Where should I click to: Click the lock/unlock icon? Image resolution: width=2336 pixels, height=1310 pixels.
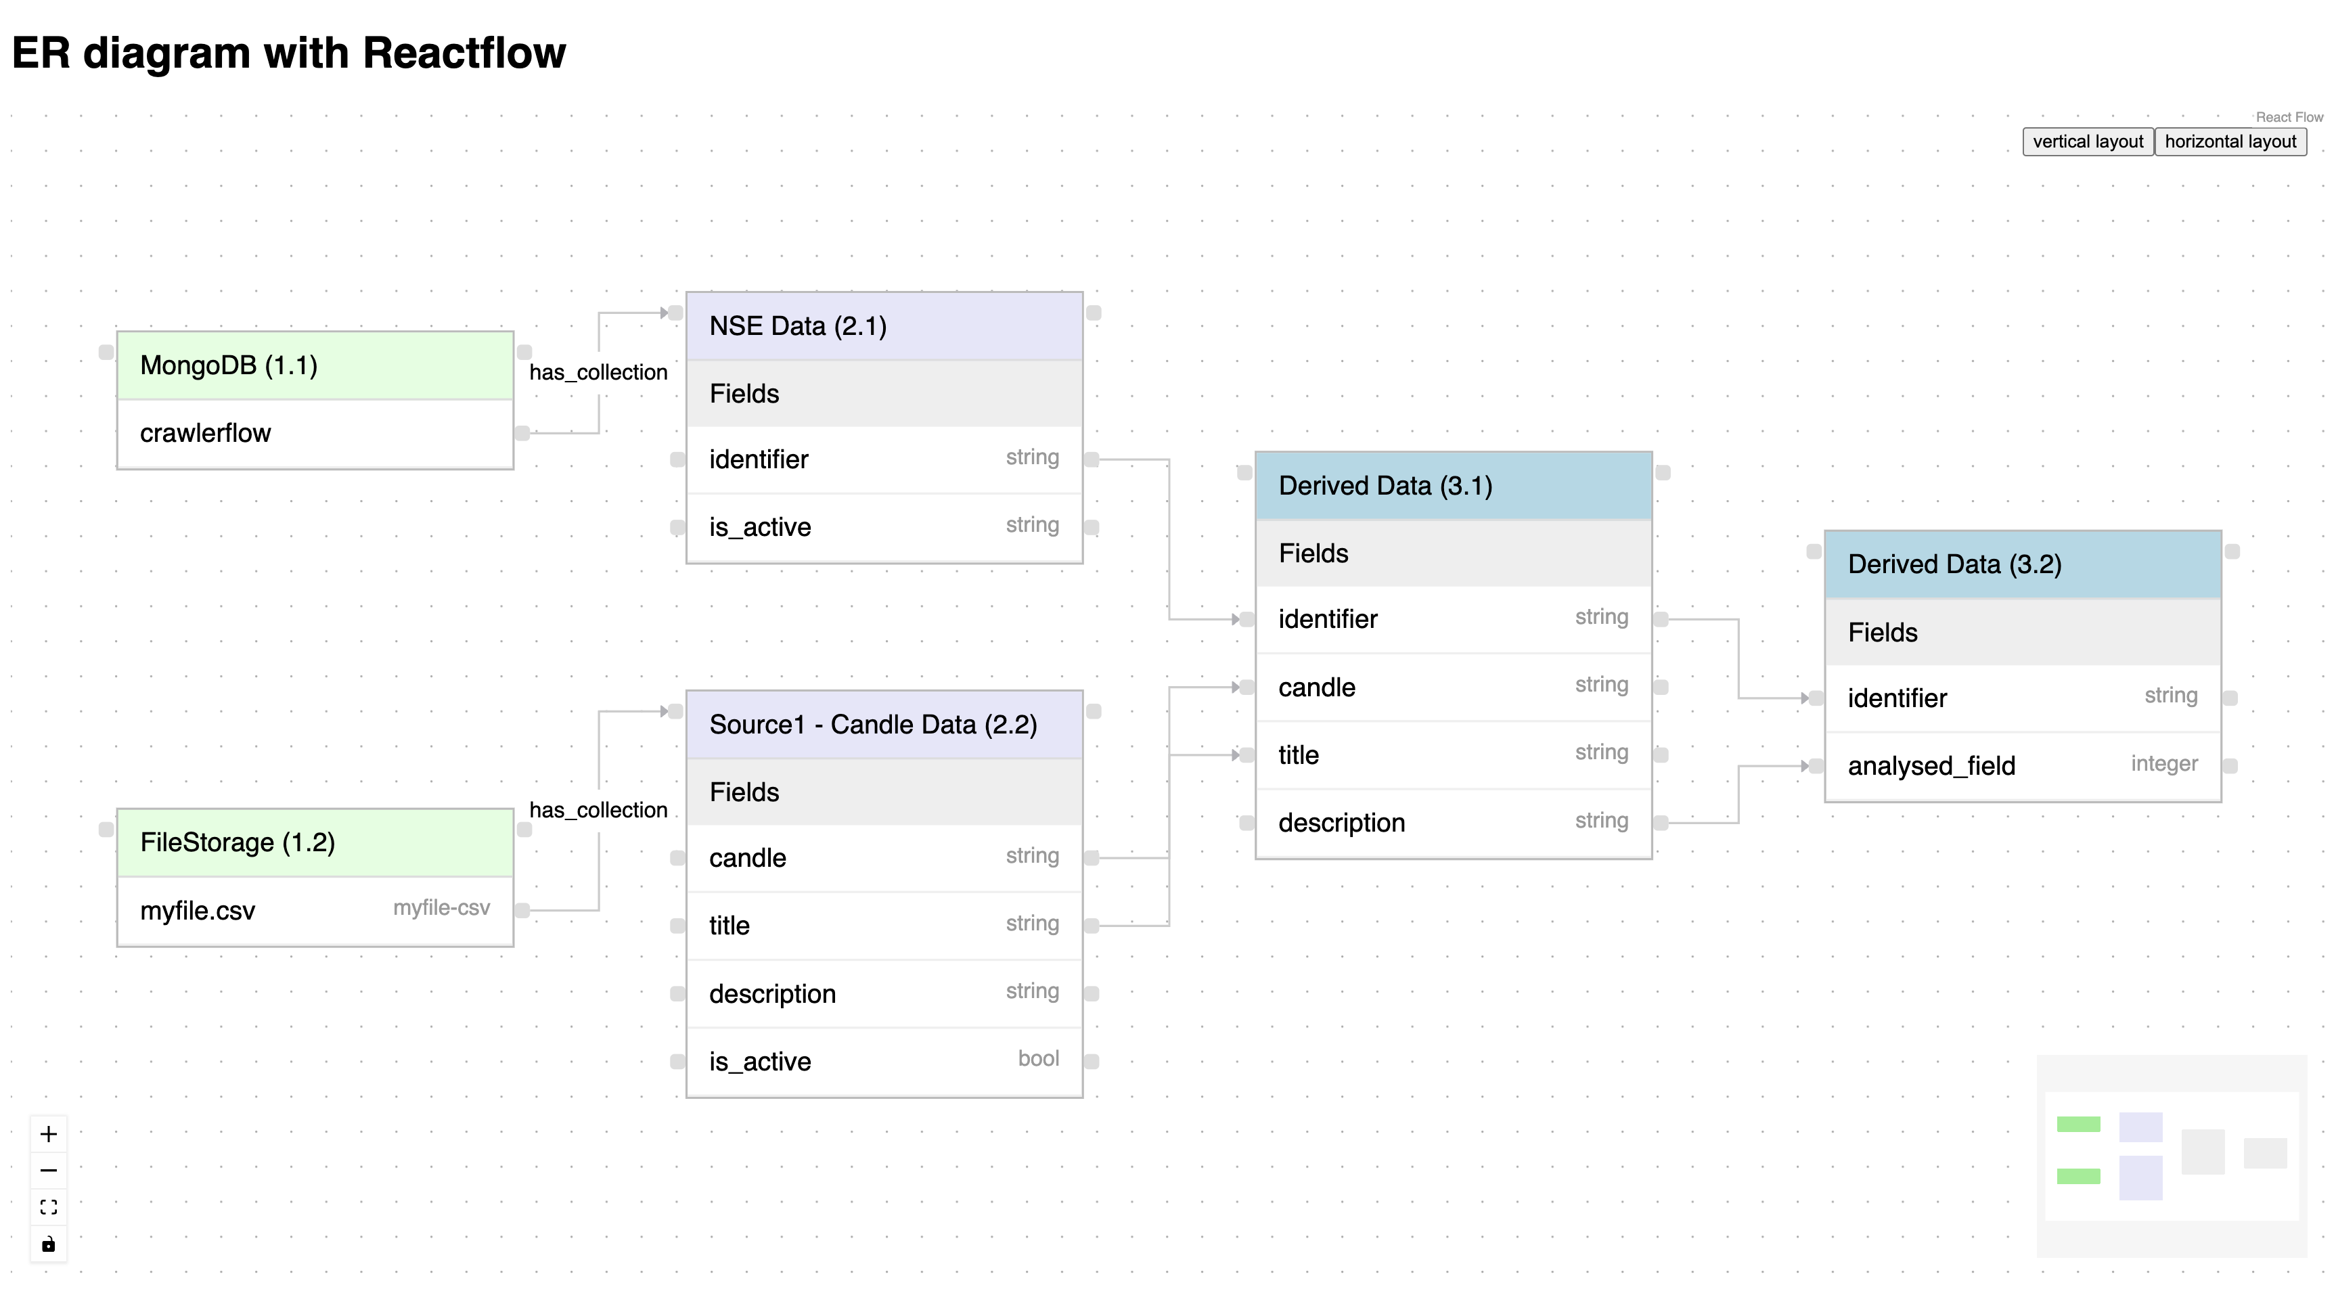[47, 1242]
